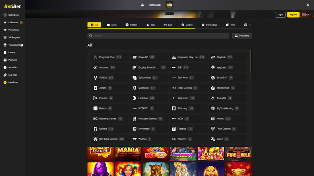Open the EN language dropdown
Viewport: 314px width, 176px height.
pyautogui.click(x=306, y=14)
